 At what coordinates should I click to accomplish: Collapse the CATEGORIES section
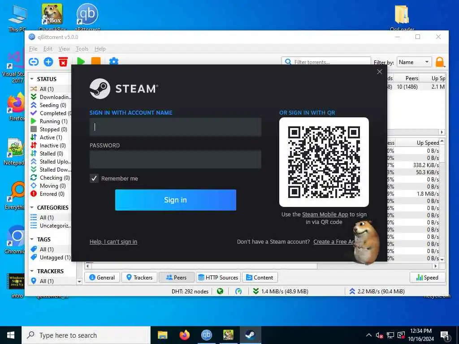click(x=32, y=207)
